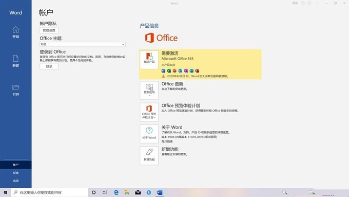Click the taskbar search box
This screenshot has height=197, width=349.
tap(50, 192)
